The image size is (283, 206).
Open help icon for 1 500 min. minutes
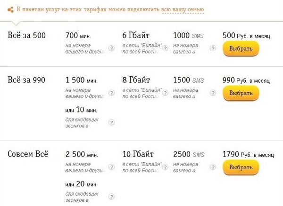point(112,93)
